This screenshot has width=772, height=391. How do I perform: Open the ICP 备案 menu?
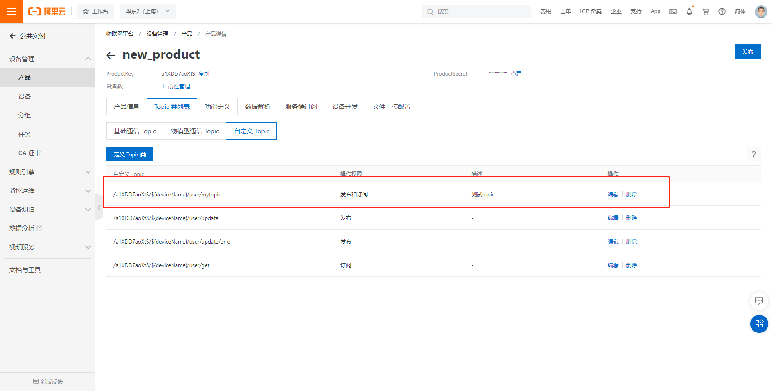pos(591,11)
